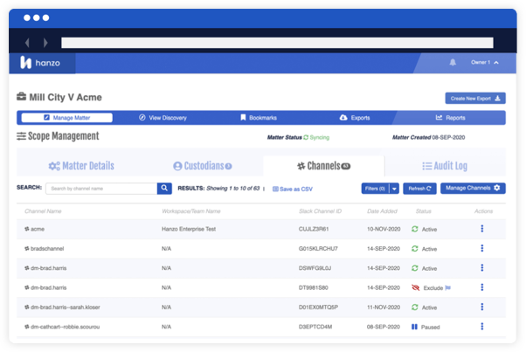This screenshot has height=352, width=526.
Task: Click the Filters (0) button
Action: tap(375, 189)
